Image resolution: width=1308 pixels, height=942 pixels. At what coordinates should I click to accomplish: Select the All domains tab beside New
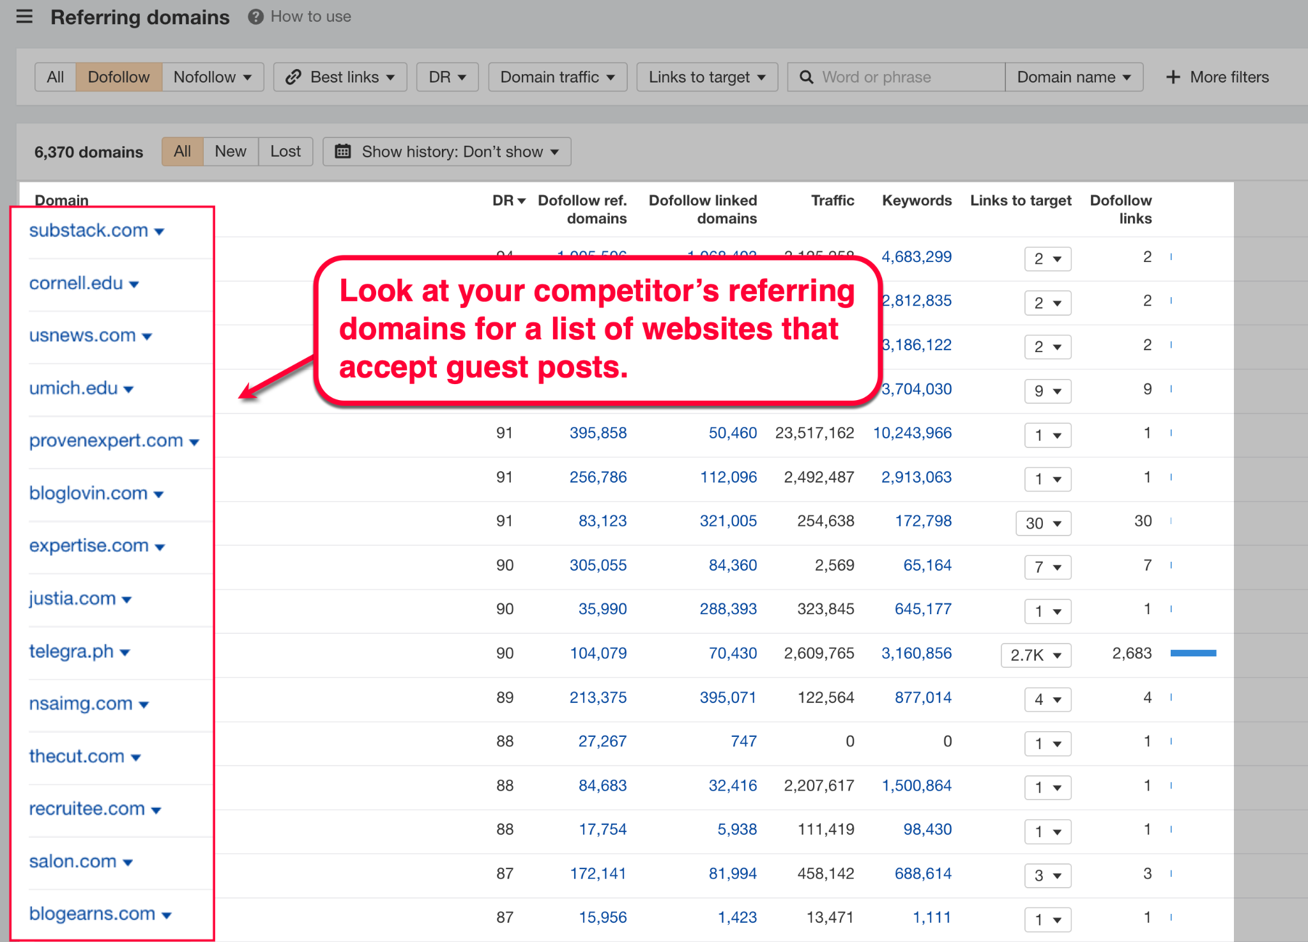[x=183, y=151]
